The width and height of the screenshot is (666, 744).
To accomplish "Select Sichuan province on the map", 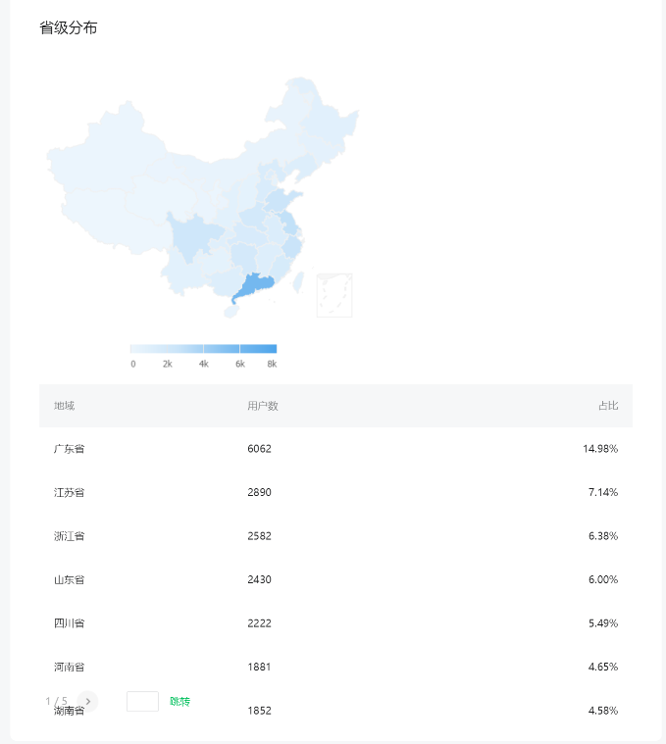I will coord(192,237).
